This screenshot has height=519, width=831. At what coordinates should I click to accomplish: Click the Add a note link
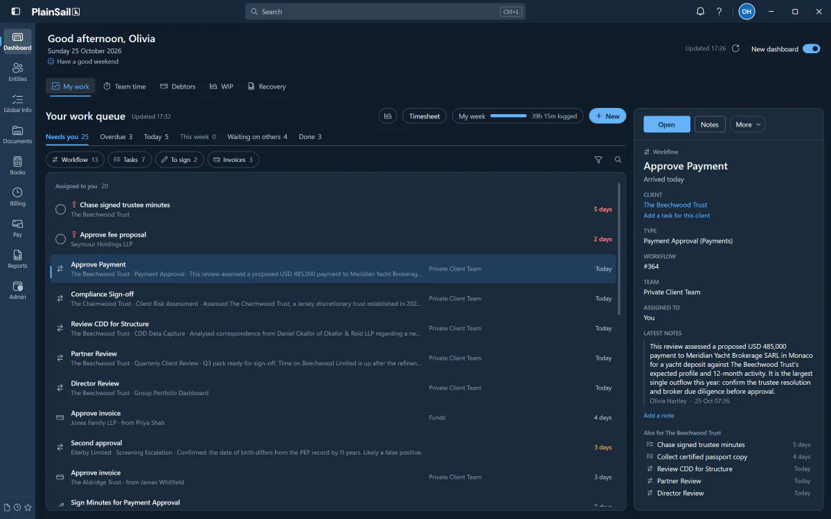[x=659, y=415]
